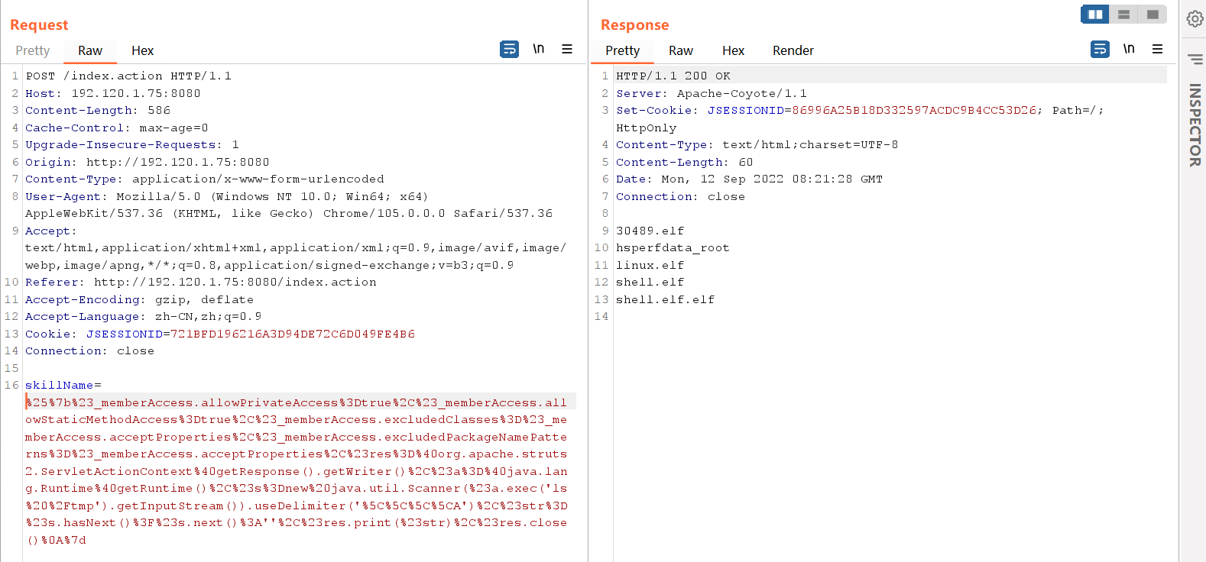The image size is (1206, 562).
Task: Click the Cache-Control: max-age=0 line
Action: 117,128
